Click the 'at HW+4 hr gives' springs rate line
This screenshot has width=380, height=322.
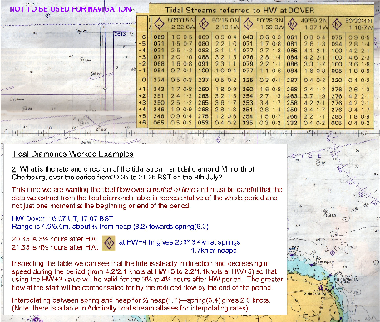(180, 242)
